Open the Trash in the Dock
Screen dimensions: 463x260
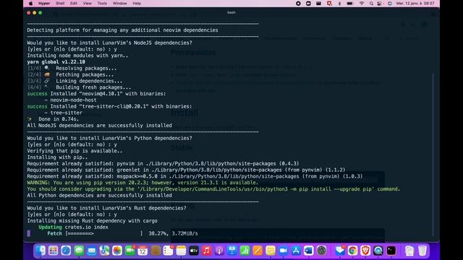point(422,251)
